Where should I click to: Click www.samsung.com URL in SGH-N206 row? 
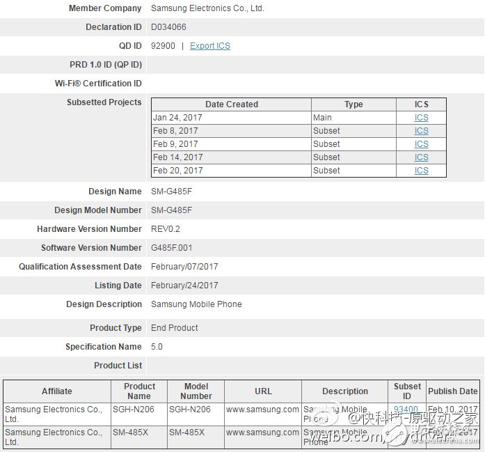coord(262,410)
